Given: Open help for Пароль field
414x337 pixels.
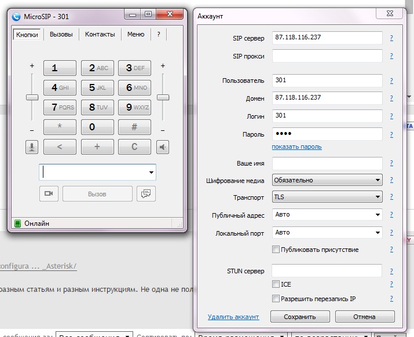Looking at the screenshot, I should (x=391, y=134).
